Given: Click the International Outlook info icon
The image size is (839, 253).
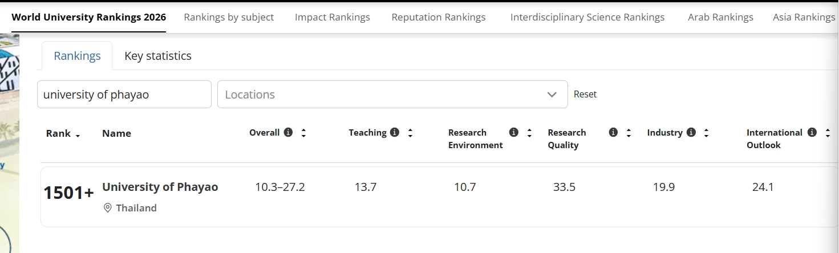Looking at the screenshot, I should point(812,132).
